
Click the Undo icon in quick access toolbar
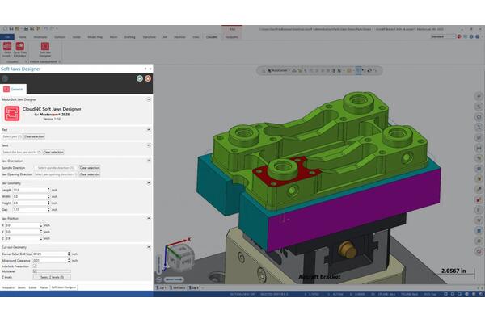click(x=46, y=29)
